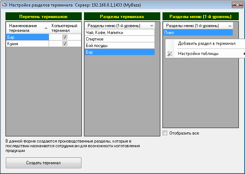Select Бар in the terminals list

tap(28, 37)
